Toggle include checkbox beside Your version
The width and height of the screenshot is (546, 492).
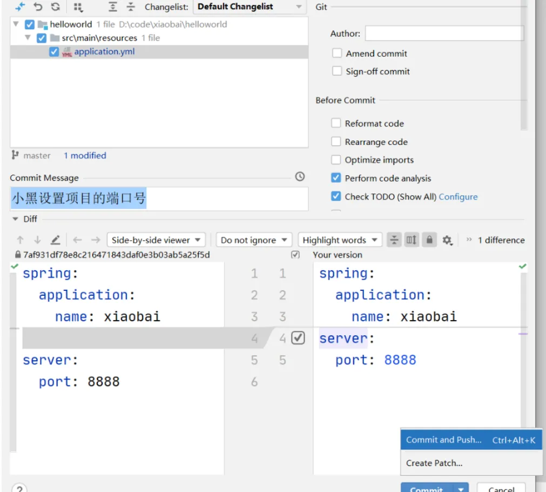[295, 255]
